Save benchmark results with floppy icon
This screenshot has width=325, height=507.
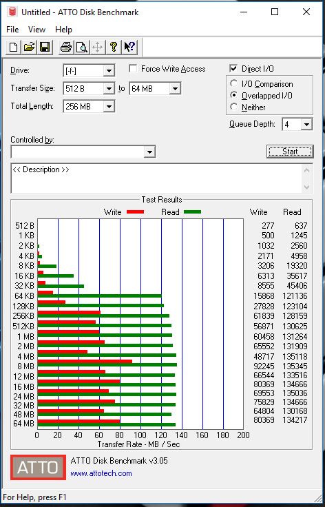(x=45, y=48)
